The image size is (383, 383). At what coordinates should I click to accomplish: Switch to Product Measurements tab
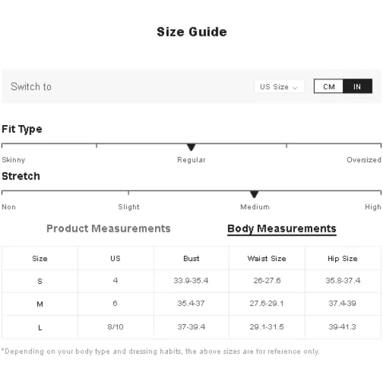coord(109,229)
